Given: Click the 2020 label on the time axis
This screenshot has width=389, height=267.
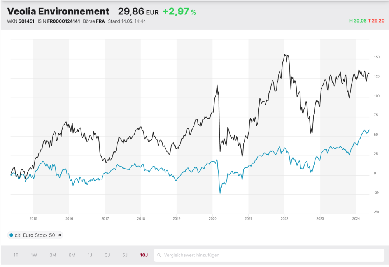Looking at the screenshot, I should point(212,218).
